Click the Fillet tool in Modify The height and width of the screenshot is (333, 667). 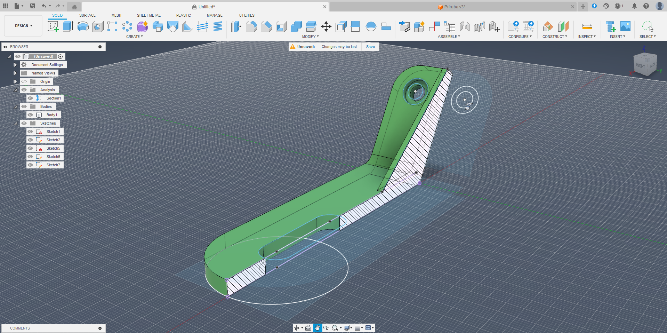pos(251,26)
